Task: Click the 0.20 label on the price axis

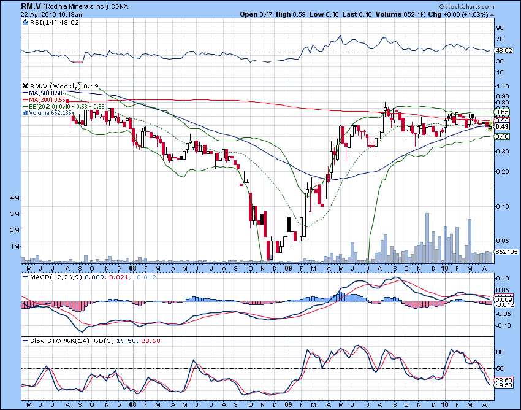Action: coord(502,171)
